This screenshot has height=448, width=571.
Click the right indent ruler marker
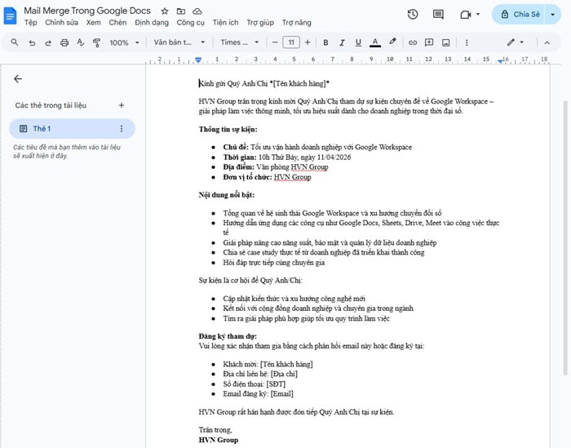[501, 61]
